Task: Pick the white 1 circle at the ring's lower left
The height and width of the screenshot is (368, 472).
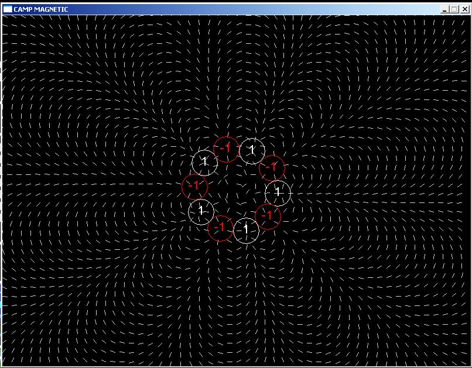Action: pyautogui.click(x=201, y=212)
